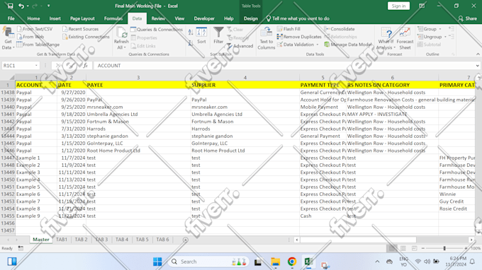The image size is (482, 270).
Task: Click the Save icon in title bar
Action: pos(10,6)
